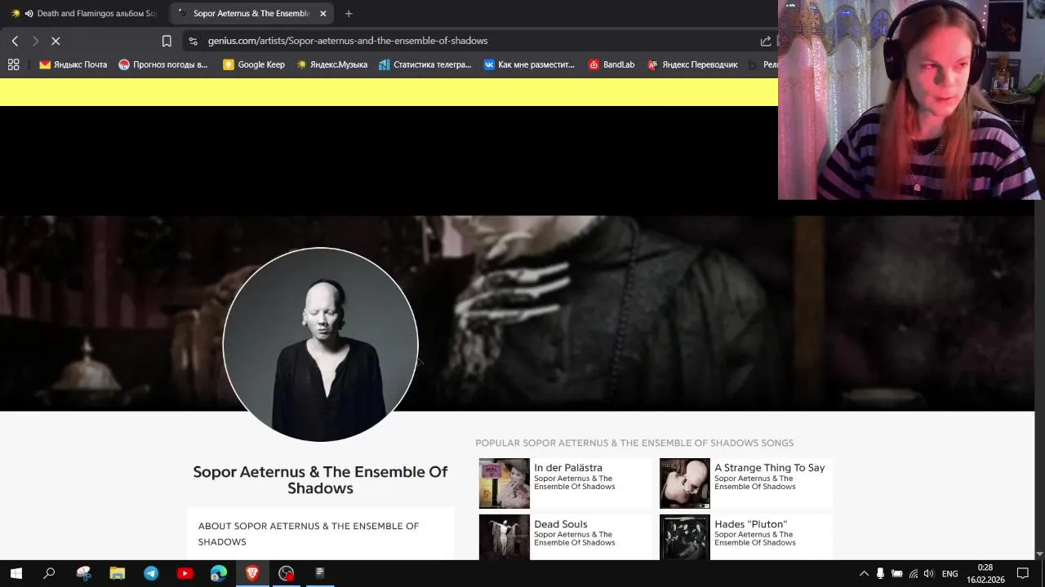Click Dead Souls cover thumbnail
This screenshot has height=587, width=1045.
click(505, 537)
